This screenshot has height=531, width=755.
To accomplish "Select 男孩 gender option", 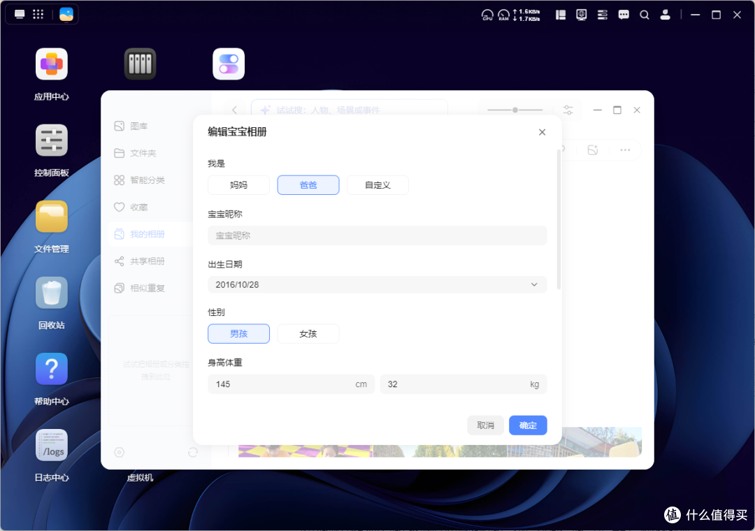I will pyautogui.click(x=239, y=333).
